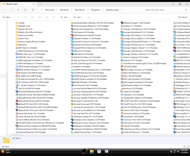Refresh the Morphs Apps folder
This screenshot has width=190, height=156.
[x=25, y=10]
